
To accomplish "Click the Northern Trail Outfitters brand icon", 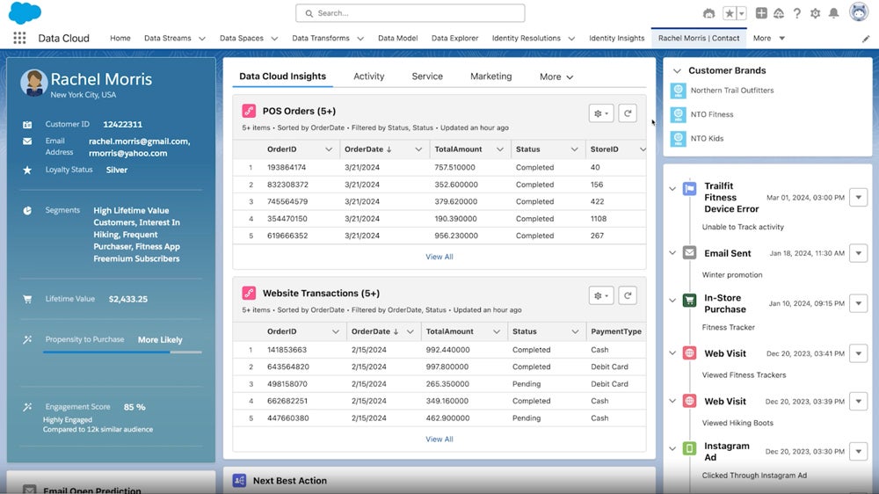I will point(679,91).
